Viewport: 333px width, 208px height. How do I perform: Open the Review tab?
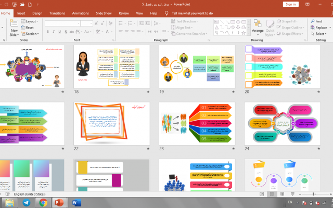[x=124, y=13]
